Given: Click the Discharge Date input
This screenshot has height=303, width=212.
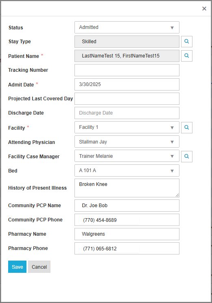Looking at the screenshot, I should tap(127, 113).
